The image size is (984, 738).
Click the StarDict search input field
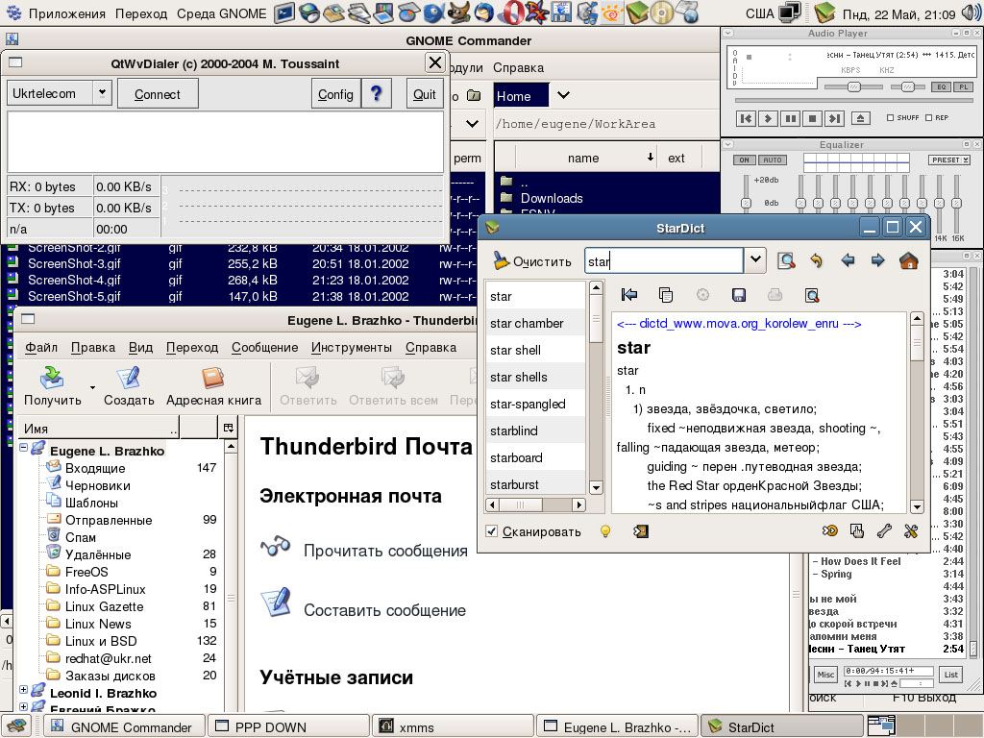(x=664, y=260)
